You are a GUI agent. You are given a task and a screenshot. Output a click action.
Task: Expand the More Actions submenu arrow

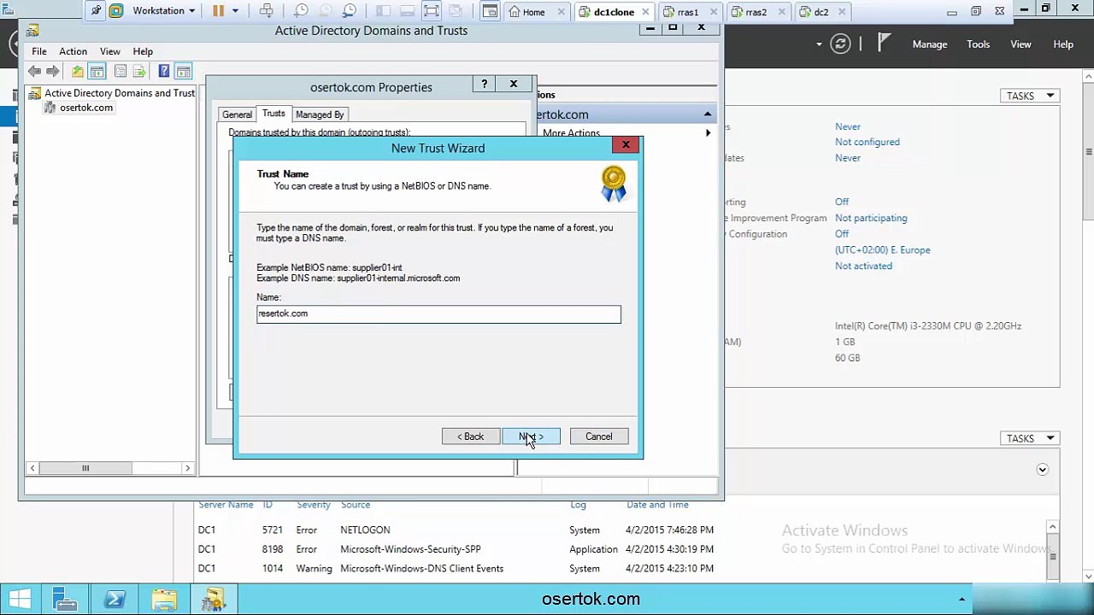(x=708, y=133)
